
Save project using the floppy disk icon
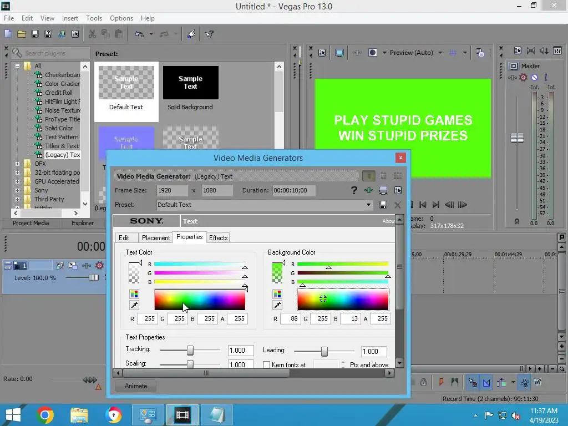pos(35,34)
